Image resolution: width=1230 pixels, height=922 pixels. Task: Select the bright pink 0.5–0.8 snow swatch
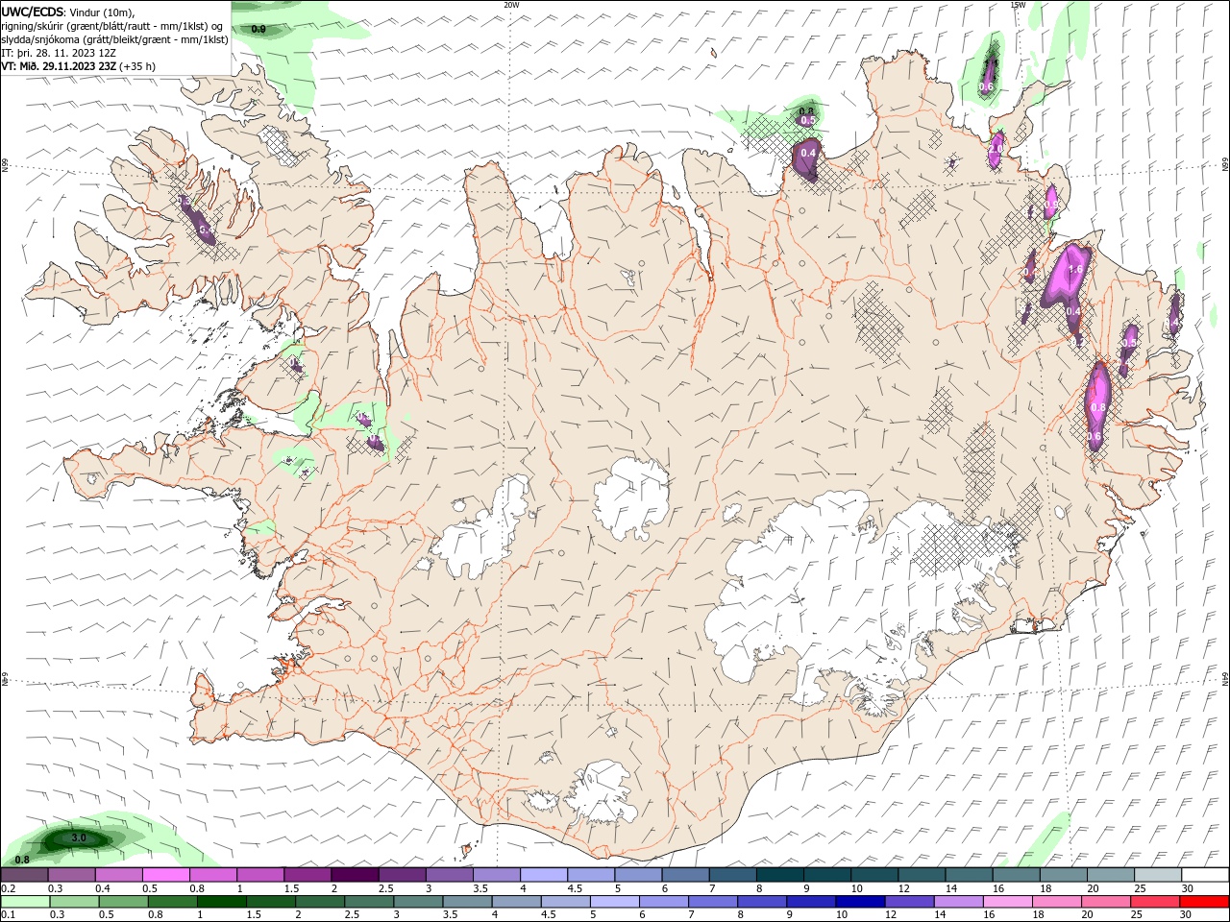click(x=165, y=875)
